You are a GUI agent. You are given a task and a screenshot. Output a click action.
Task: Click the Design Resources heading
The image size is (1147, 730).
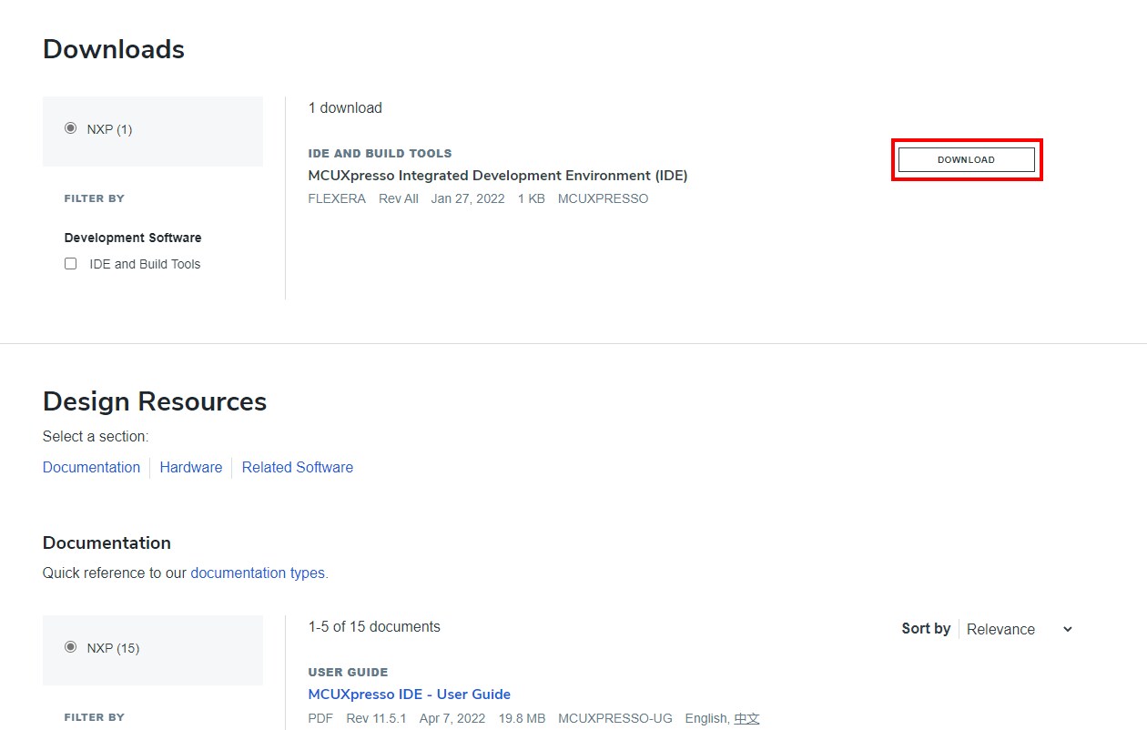pos(155,401)
